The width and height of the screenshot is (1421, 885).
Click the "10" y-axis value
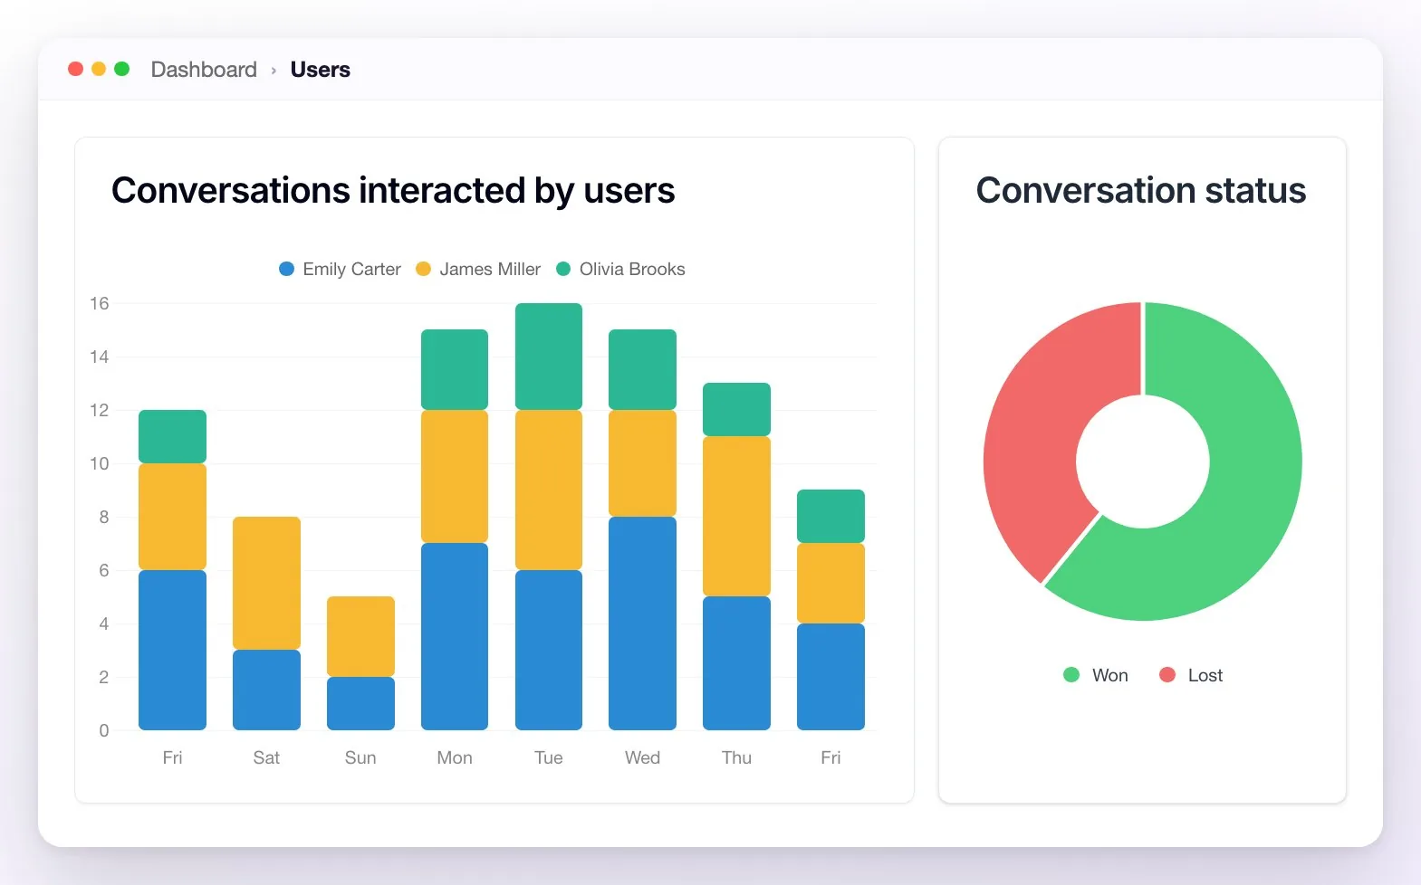pyautogui.click(x=99, y=463)
